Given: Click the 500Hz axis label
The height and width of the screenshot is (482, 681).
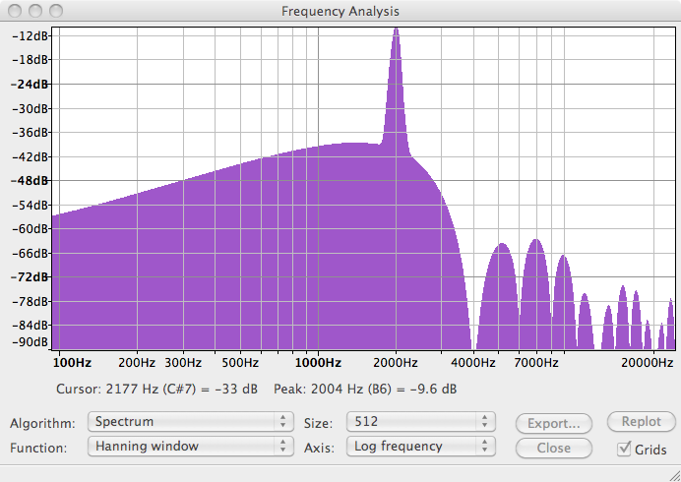Looking at the screenshot, I should coord(240,363).
